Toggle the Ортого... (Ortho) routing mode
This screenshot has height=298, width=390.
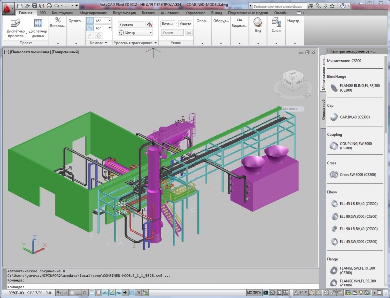click(76, 21)
